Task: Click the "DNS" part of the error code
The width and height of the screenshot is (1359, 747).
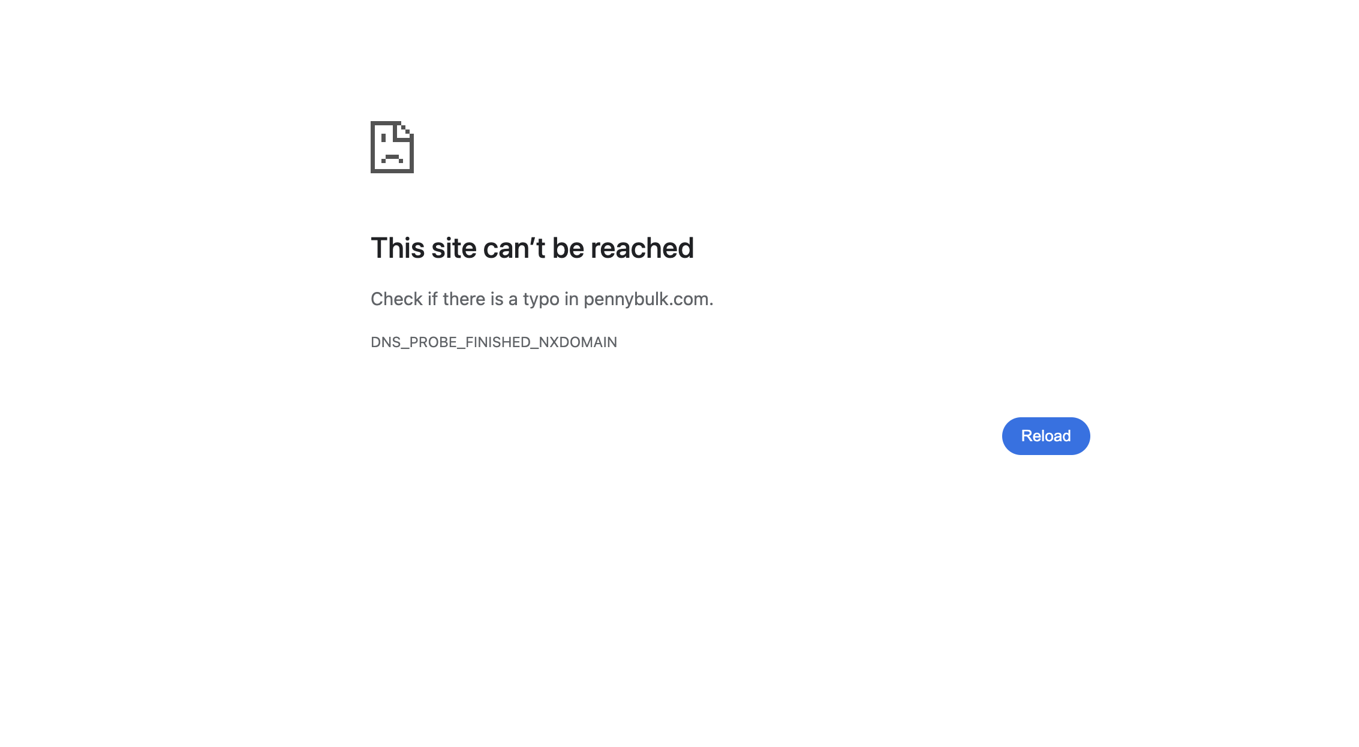Action: (x=386, y=342)
